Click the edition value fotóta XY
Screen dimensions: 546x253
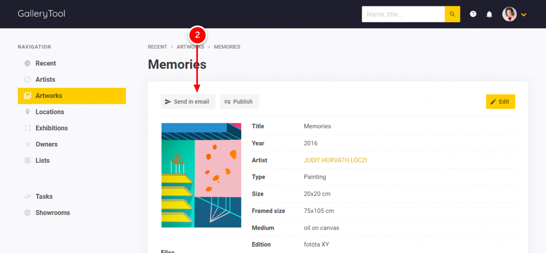[x=317, y=244]
